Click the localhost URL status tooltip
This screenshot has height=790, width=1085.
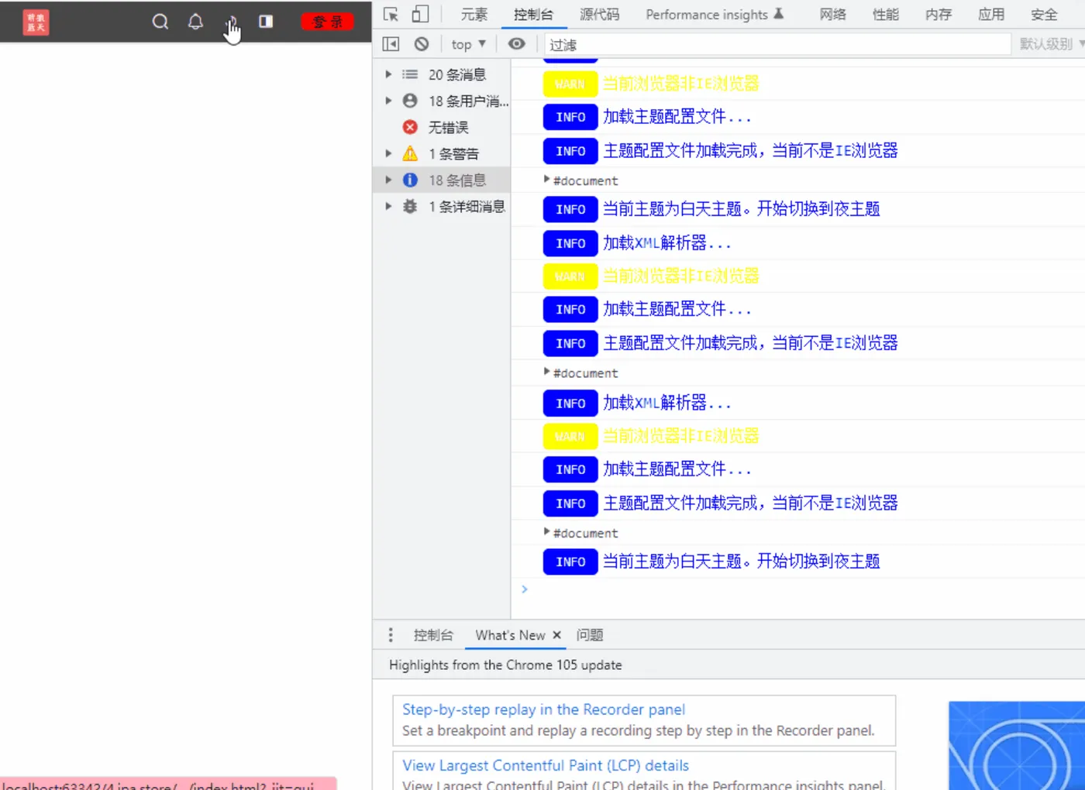(x=168, y=784)
